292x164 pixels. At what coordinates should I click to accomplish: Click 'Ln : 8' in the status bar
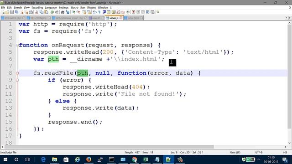click(x=174, y=152)
